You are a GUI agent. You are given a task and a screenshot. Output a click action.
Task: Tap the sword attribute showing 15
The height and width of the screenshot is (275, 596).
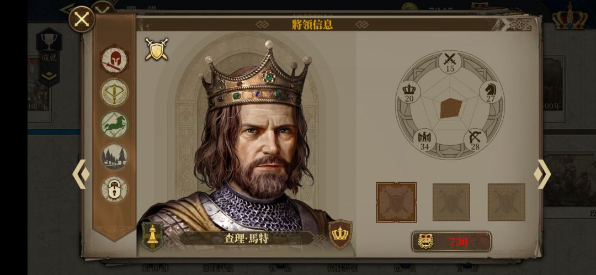(x=450, y=62)
